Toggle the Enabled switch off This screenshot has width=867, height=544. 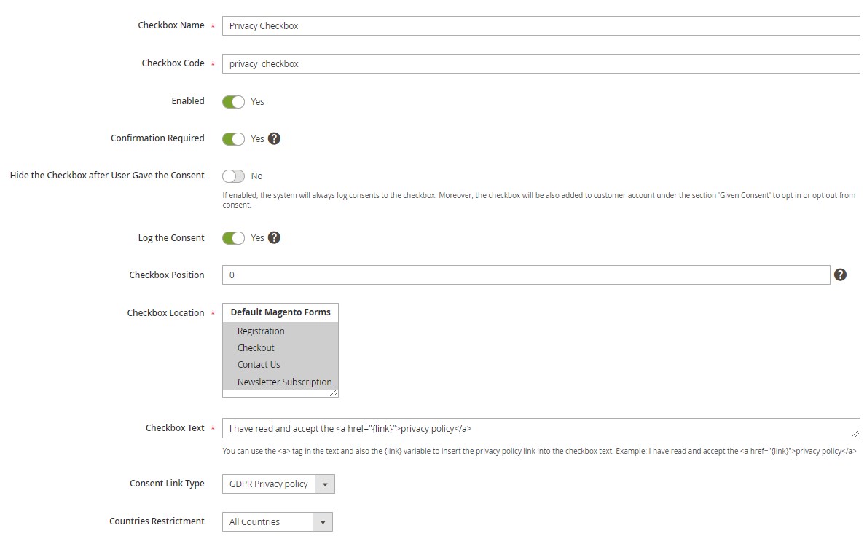click(x=233, y=102)
